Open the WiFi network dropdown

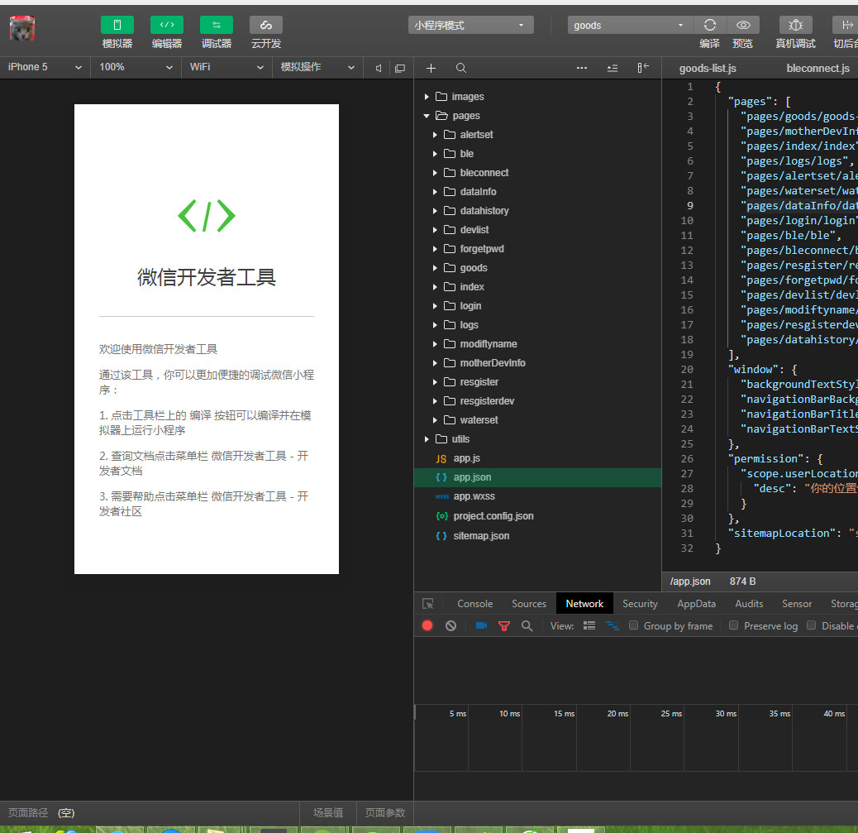click(226, 67)
